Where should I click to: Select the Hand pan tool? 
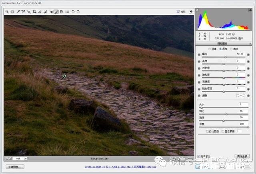tap(12, 12)
